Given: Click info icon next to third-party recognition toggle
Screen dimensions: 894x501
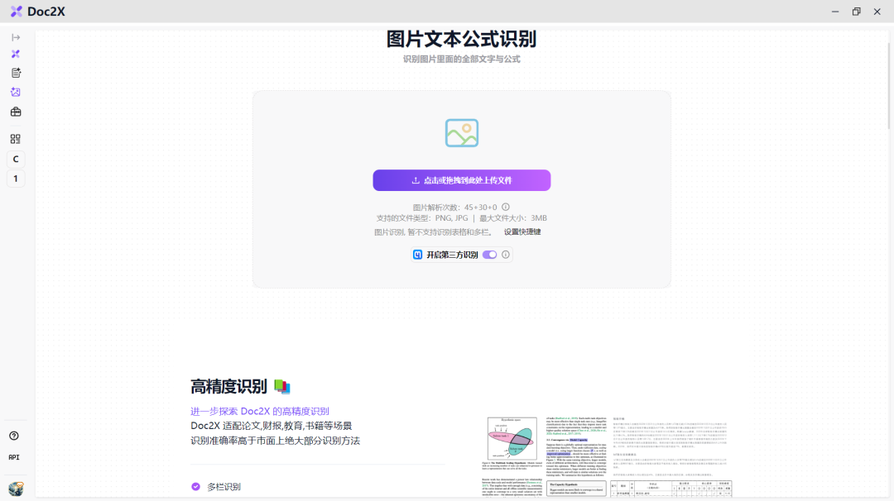Looking at the screenshot, I should click(x=506, y=255).
